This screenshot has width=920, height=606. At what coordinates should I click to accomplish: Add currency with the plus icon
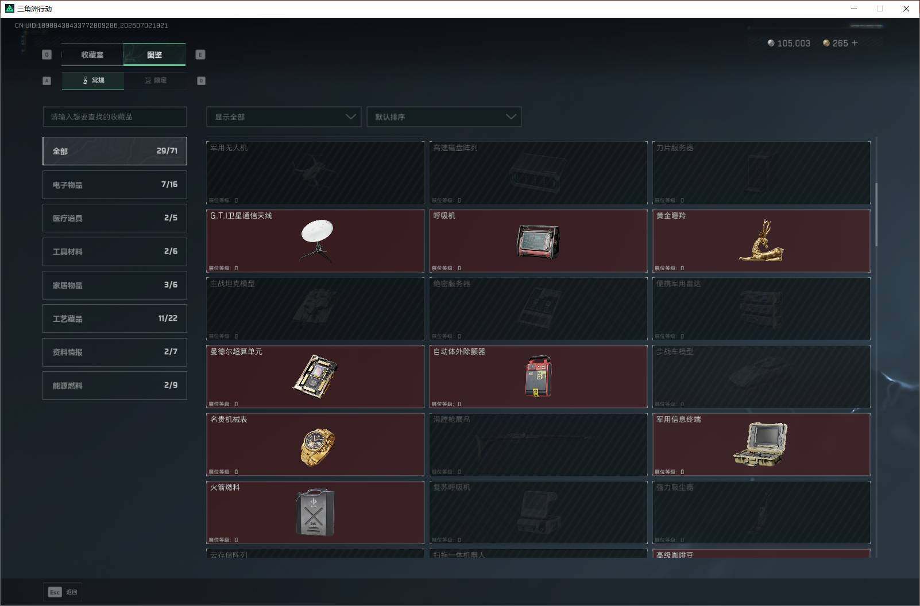855,43
